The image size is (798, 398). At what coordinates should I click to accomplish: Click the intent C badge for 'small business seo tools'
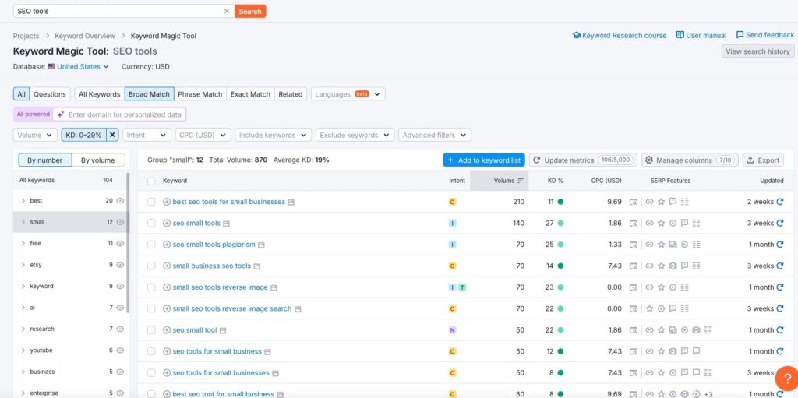(453, 266)
